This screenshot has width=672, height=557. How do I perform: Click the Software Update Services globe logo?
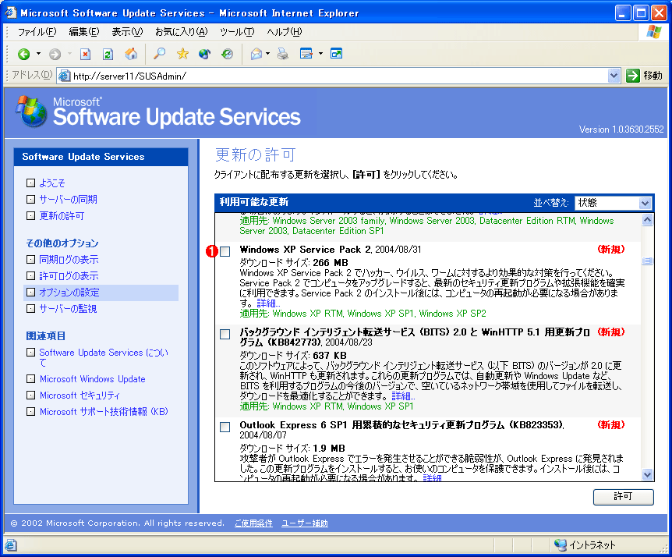(x=31, y=111)
